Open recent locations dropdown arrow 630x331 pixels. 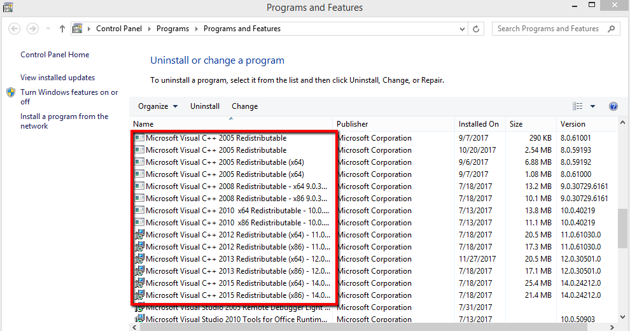click(48, 29)
